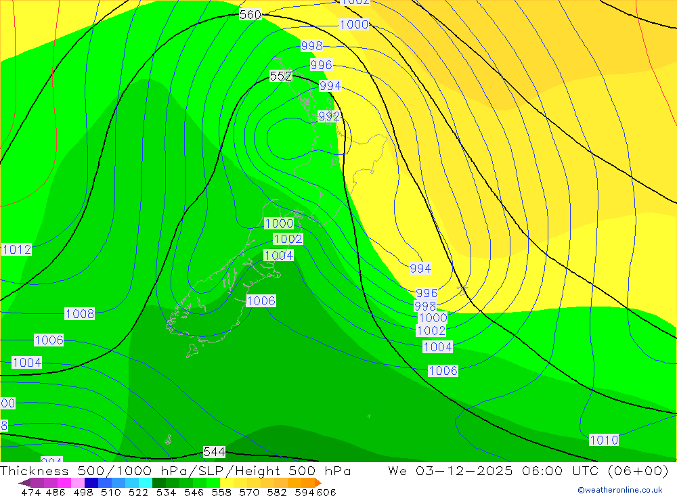Click the 1002 label between central 1000 and 1004 labels

click(x=288, y=239)
